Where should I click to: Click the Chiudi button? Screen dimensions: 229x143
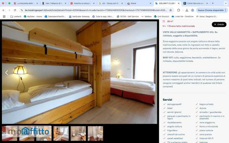[x=219, y=24]
